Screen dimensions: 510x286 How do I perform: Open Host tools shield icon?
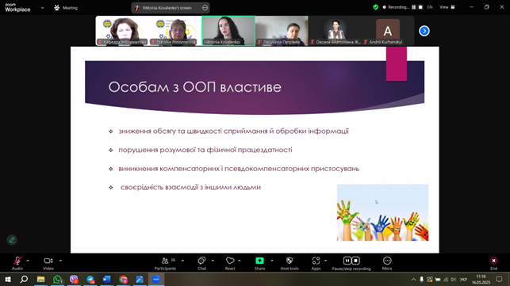pos(290,263)
